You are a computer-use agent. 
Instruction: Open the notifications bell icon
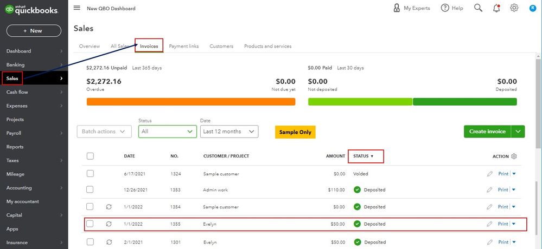(496, 8)
